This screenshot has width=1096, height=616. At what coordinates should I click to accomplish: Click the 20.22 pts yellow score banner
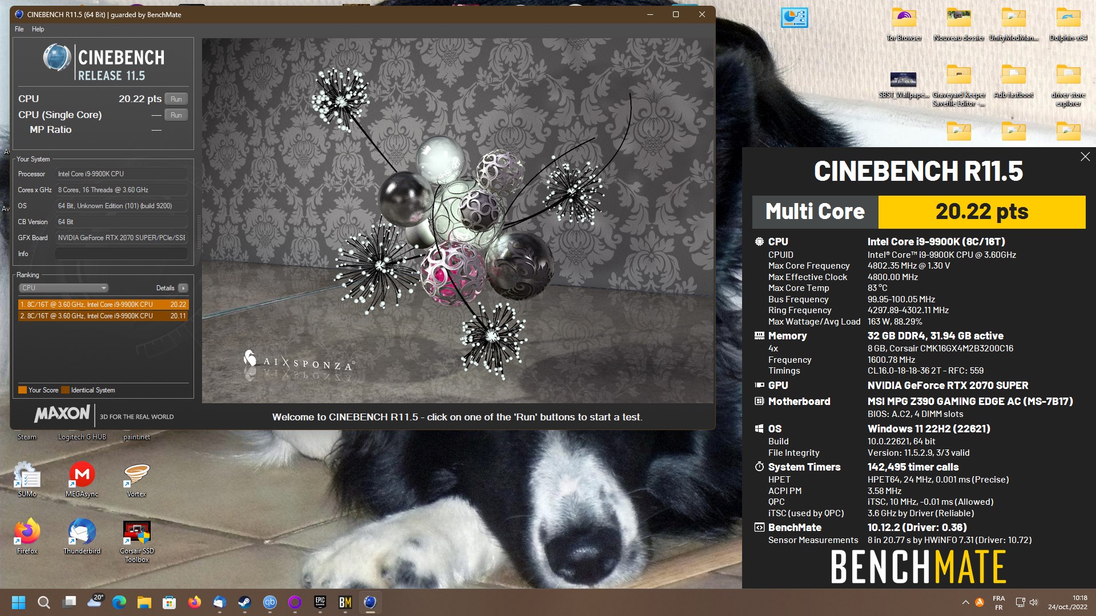tap(982, 212)
